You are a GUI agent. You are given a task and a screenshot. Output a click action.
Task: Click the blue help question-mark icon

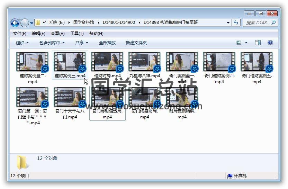tap(270, 43)
